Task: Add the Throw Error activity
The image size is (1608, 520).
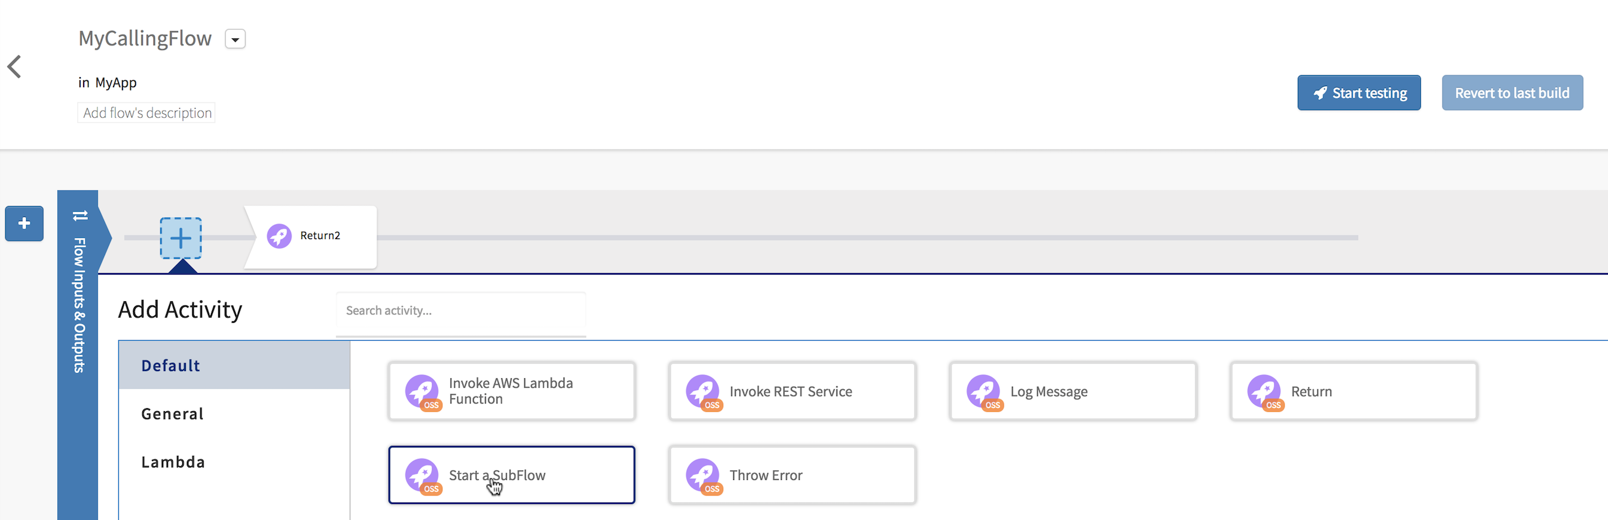Action: pos(792,475)
